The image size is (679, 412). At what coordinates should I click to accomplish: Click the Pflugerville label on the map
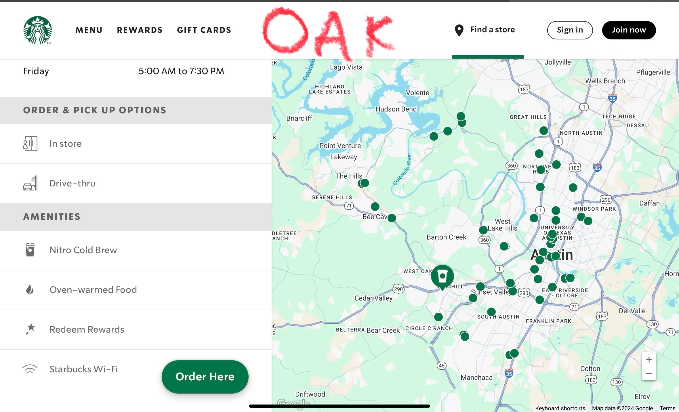[x=653, y=72]
